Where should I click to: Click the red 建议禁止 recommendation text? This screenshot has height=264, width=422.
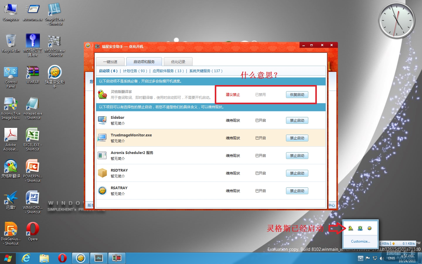[233, 95]
